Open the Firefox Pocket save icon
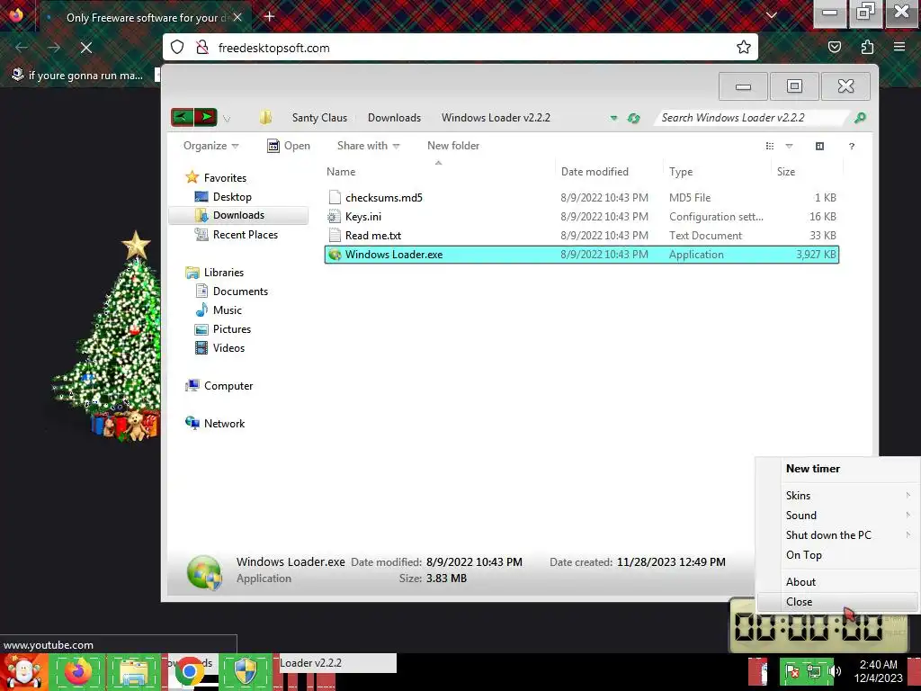The width and height of the screenshot is (921, 691). (835, 47)
